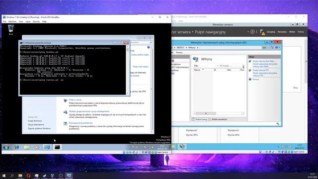
Task: Click the SBS2012 breadcrumb in IIS Manager
Action: (180, 48)
